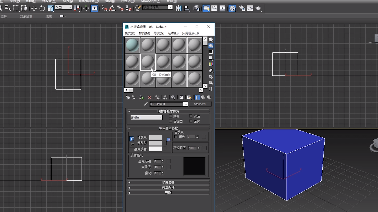Open the 漫反射 diffuse color swatch
This screenshot has width=378, height=212.
[155, 143]
